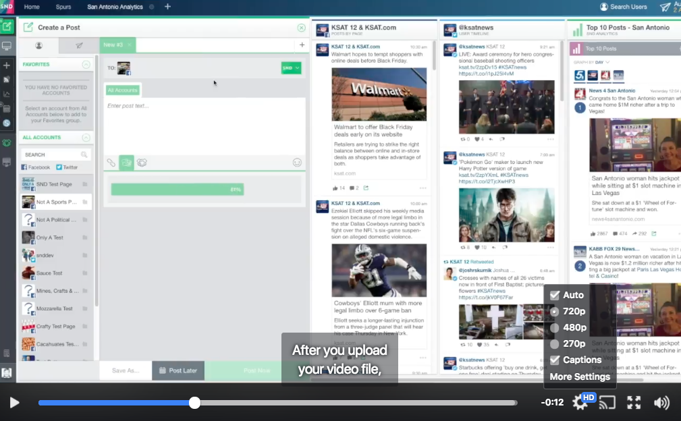Click the heart icon under award ceremony tweet
Image resolution: width=681 pixels, height=421 pixels.
pos(477,139)
